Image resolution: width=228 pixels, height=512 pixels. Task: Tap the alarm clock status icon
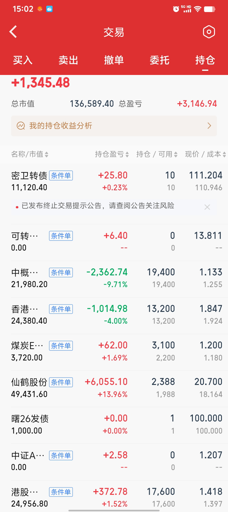176,9
